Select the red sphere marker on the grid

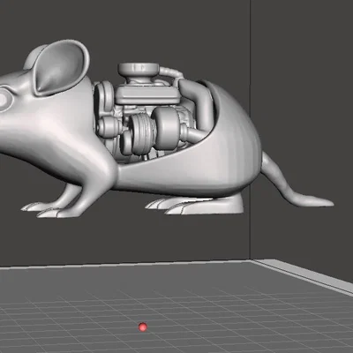143,327
